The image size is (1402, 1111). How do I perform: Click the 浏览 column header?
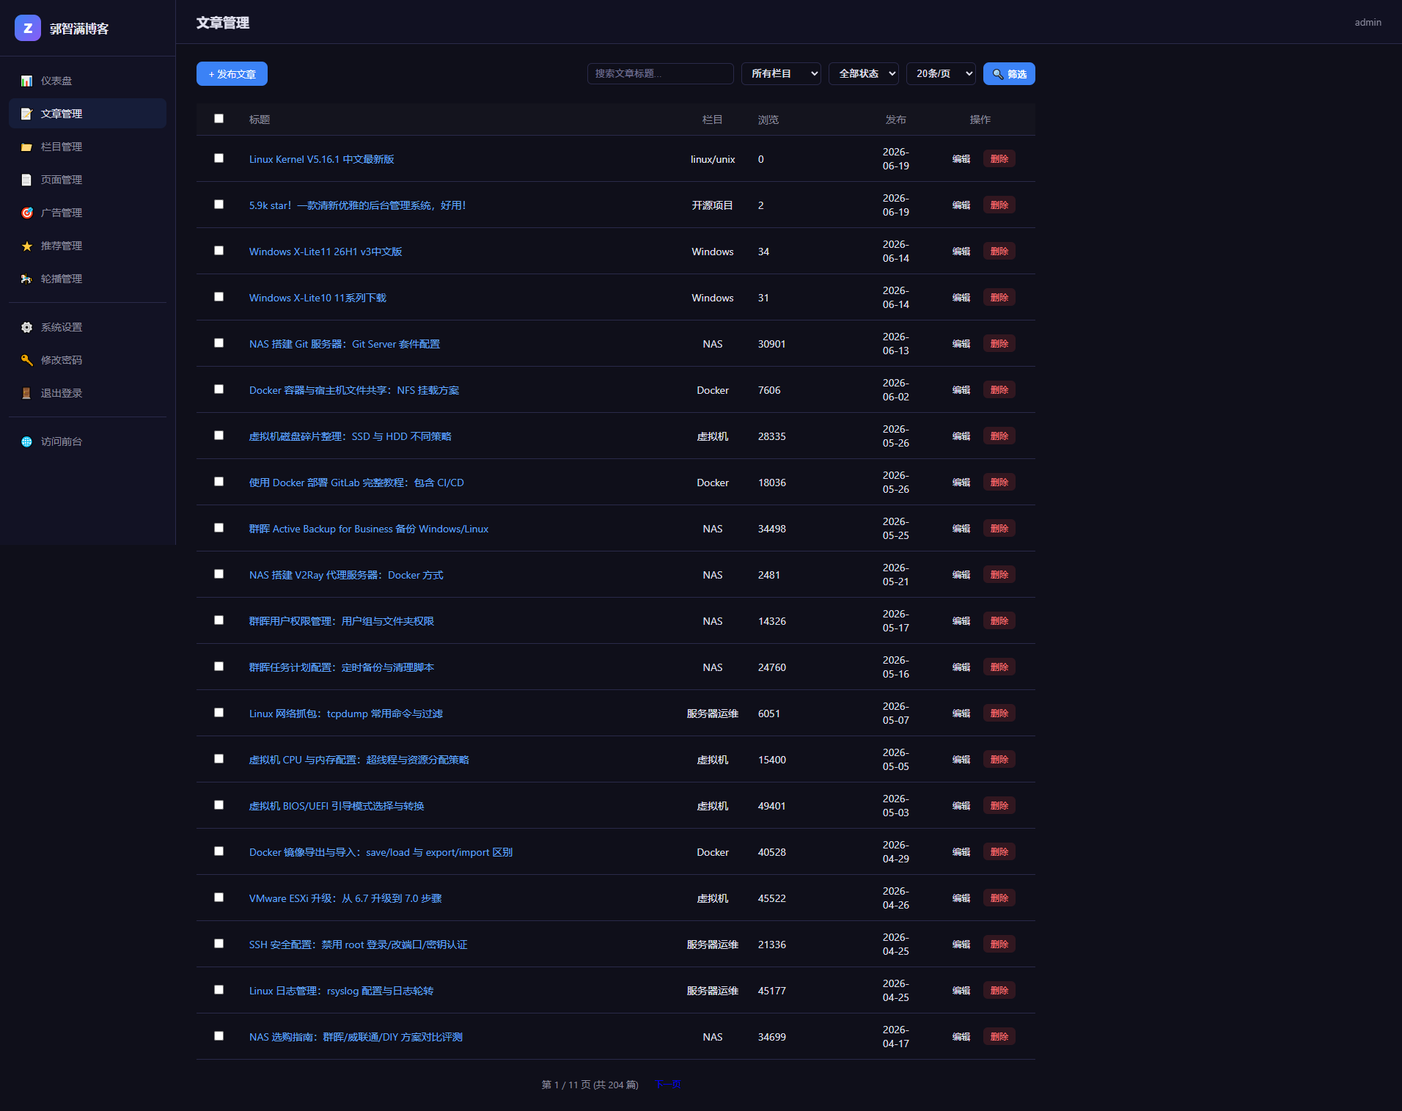768,120
